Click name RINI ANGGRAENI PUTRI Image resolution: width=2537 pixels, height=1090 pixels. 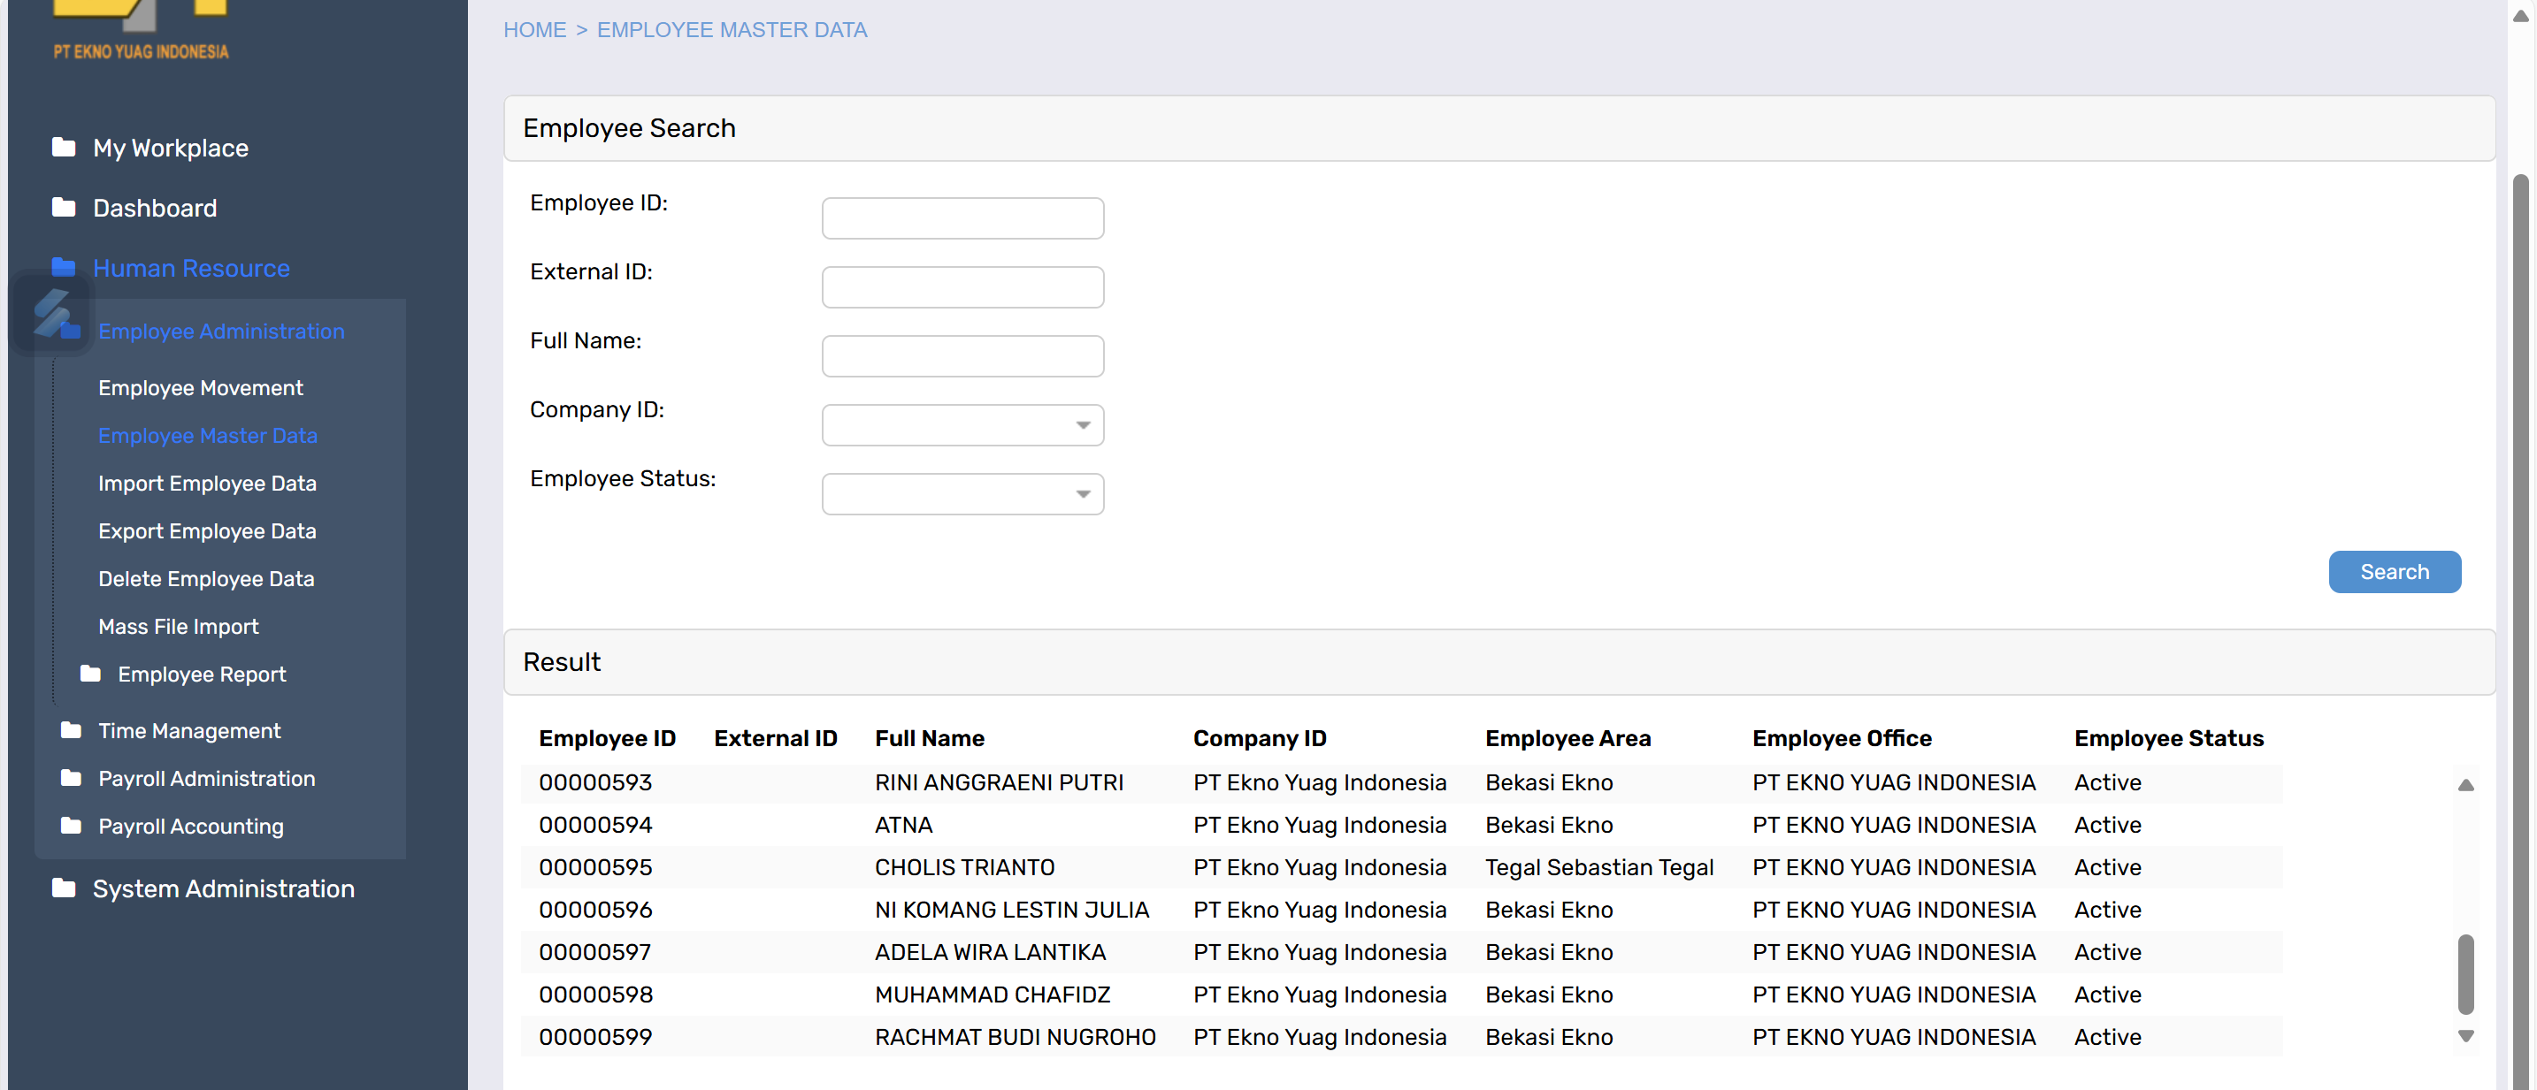999,782
